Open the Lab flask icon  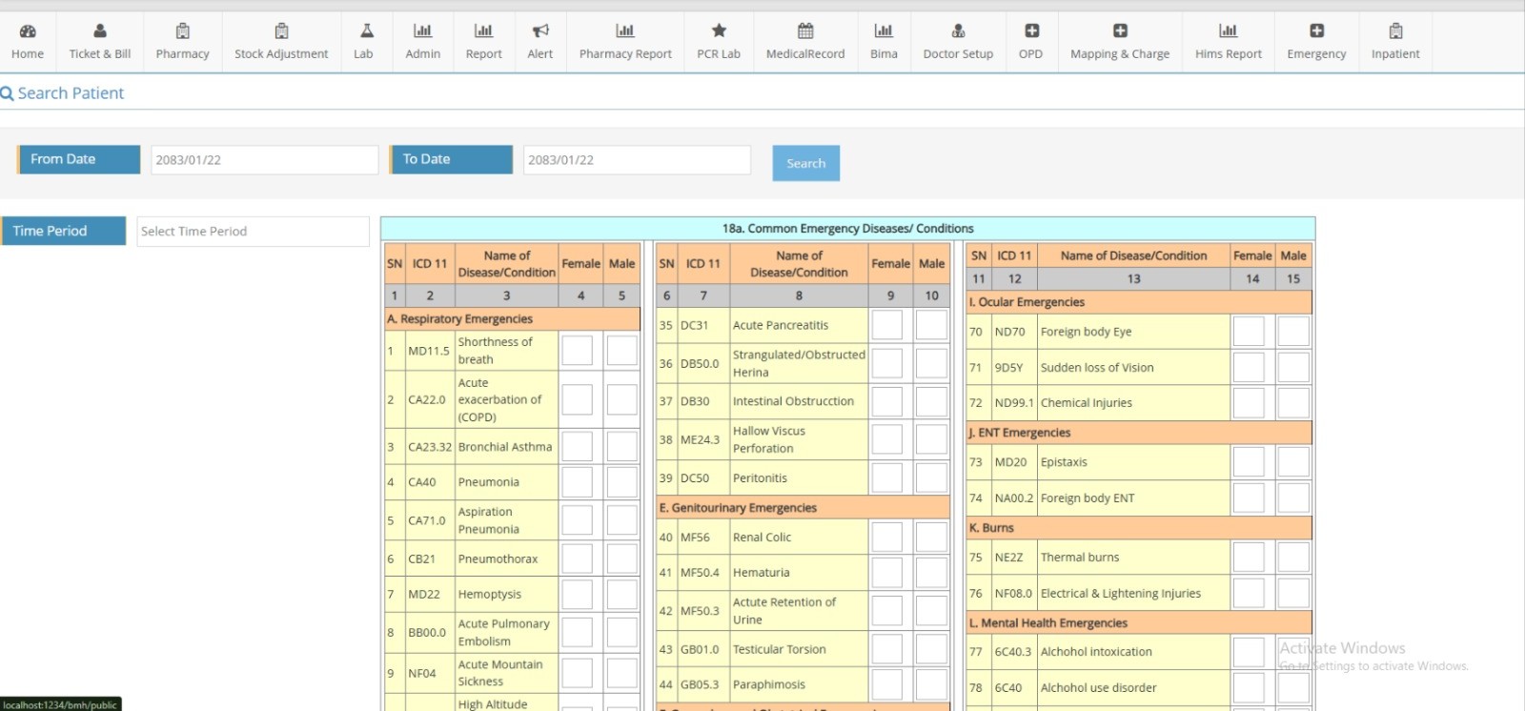[x=367, y=31]
